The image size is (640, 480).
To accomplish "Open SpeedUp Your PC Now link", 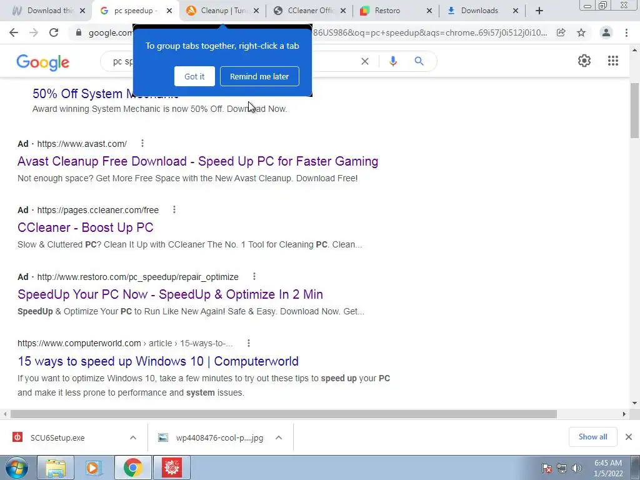I will tap(170, 294).
